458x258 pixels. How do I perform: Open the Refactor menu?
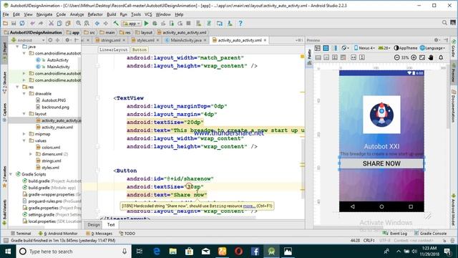[x=95, y=14]
